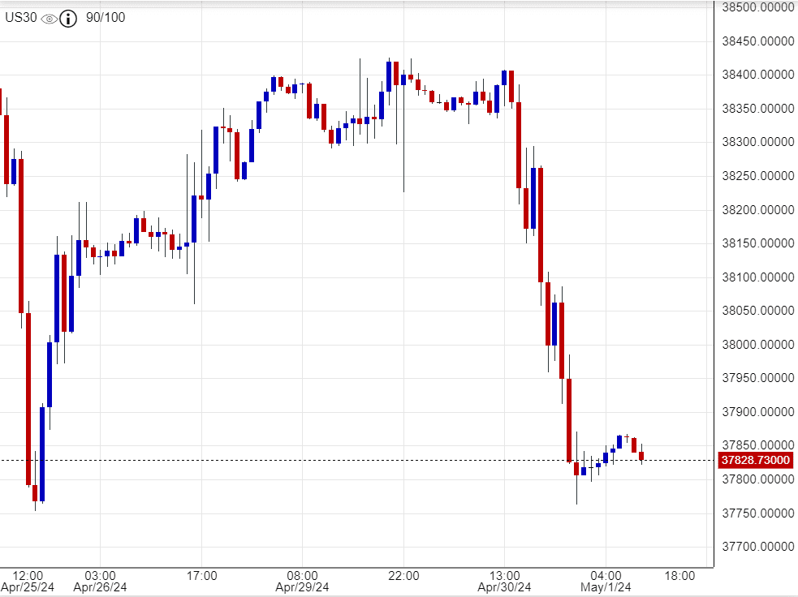
Task: Select the 12:00 time axis label
Action: (28, 576)
